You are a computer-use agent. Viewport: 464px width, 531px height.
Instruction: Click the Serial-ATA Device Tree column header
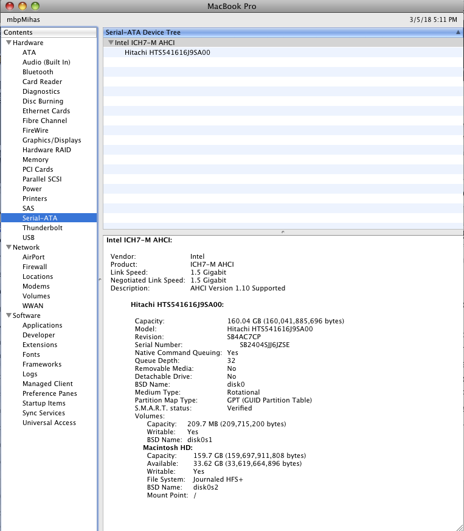[x=283, y=32]
